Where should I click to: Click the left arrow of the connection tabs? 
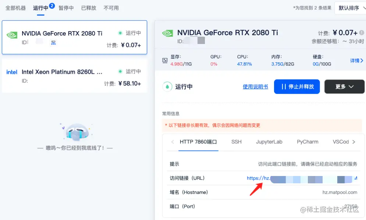(x=173, y=142)
